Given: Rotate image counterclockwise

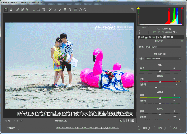Looking at the screenshot, I should point(80,10).
